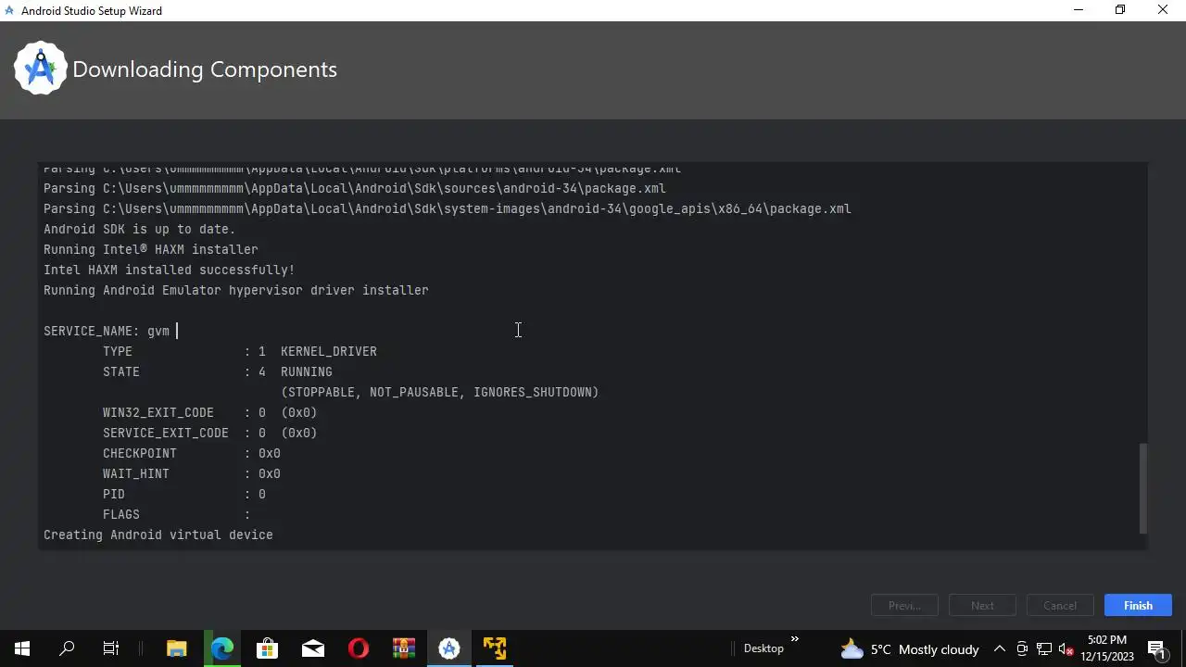Open network status tray icon
This screenshot has height=667, width=1186.
[1044, 648]
